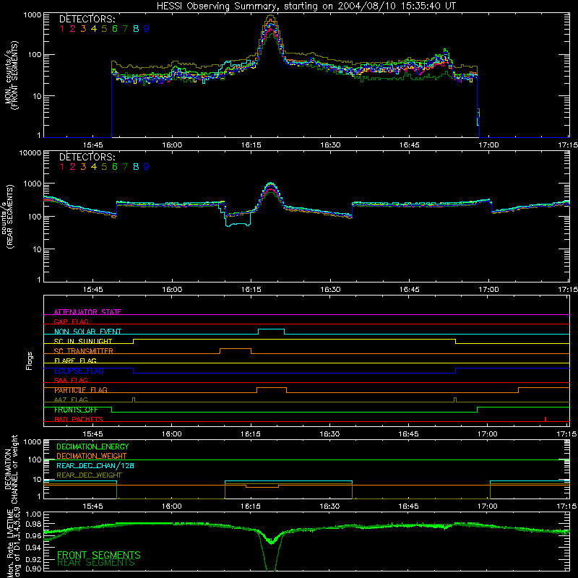Click 16:15 time tick under front segments plot
The width and height of the screenshot is (578, 578).
[x=251, y=145]
